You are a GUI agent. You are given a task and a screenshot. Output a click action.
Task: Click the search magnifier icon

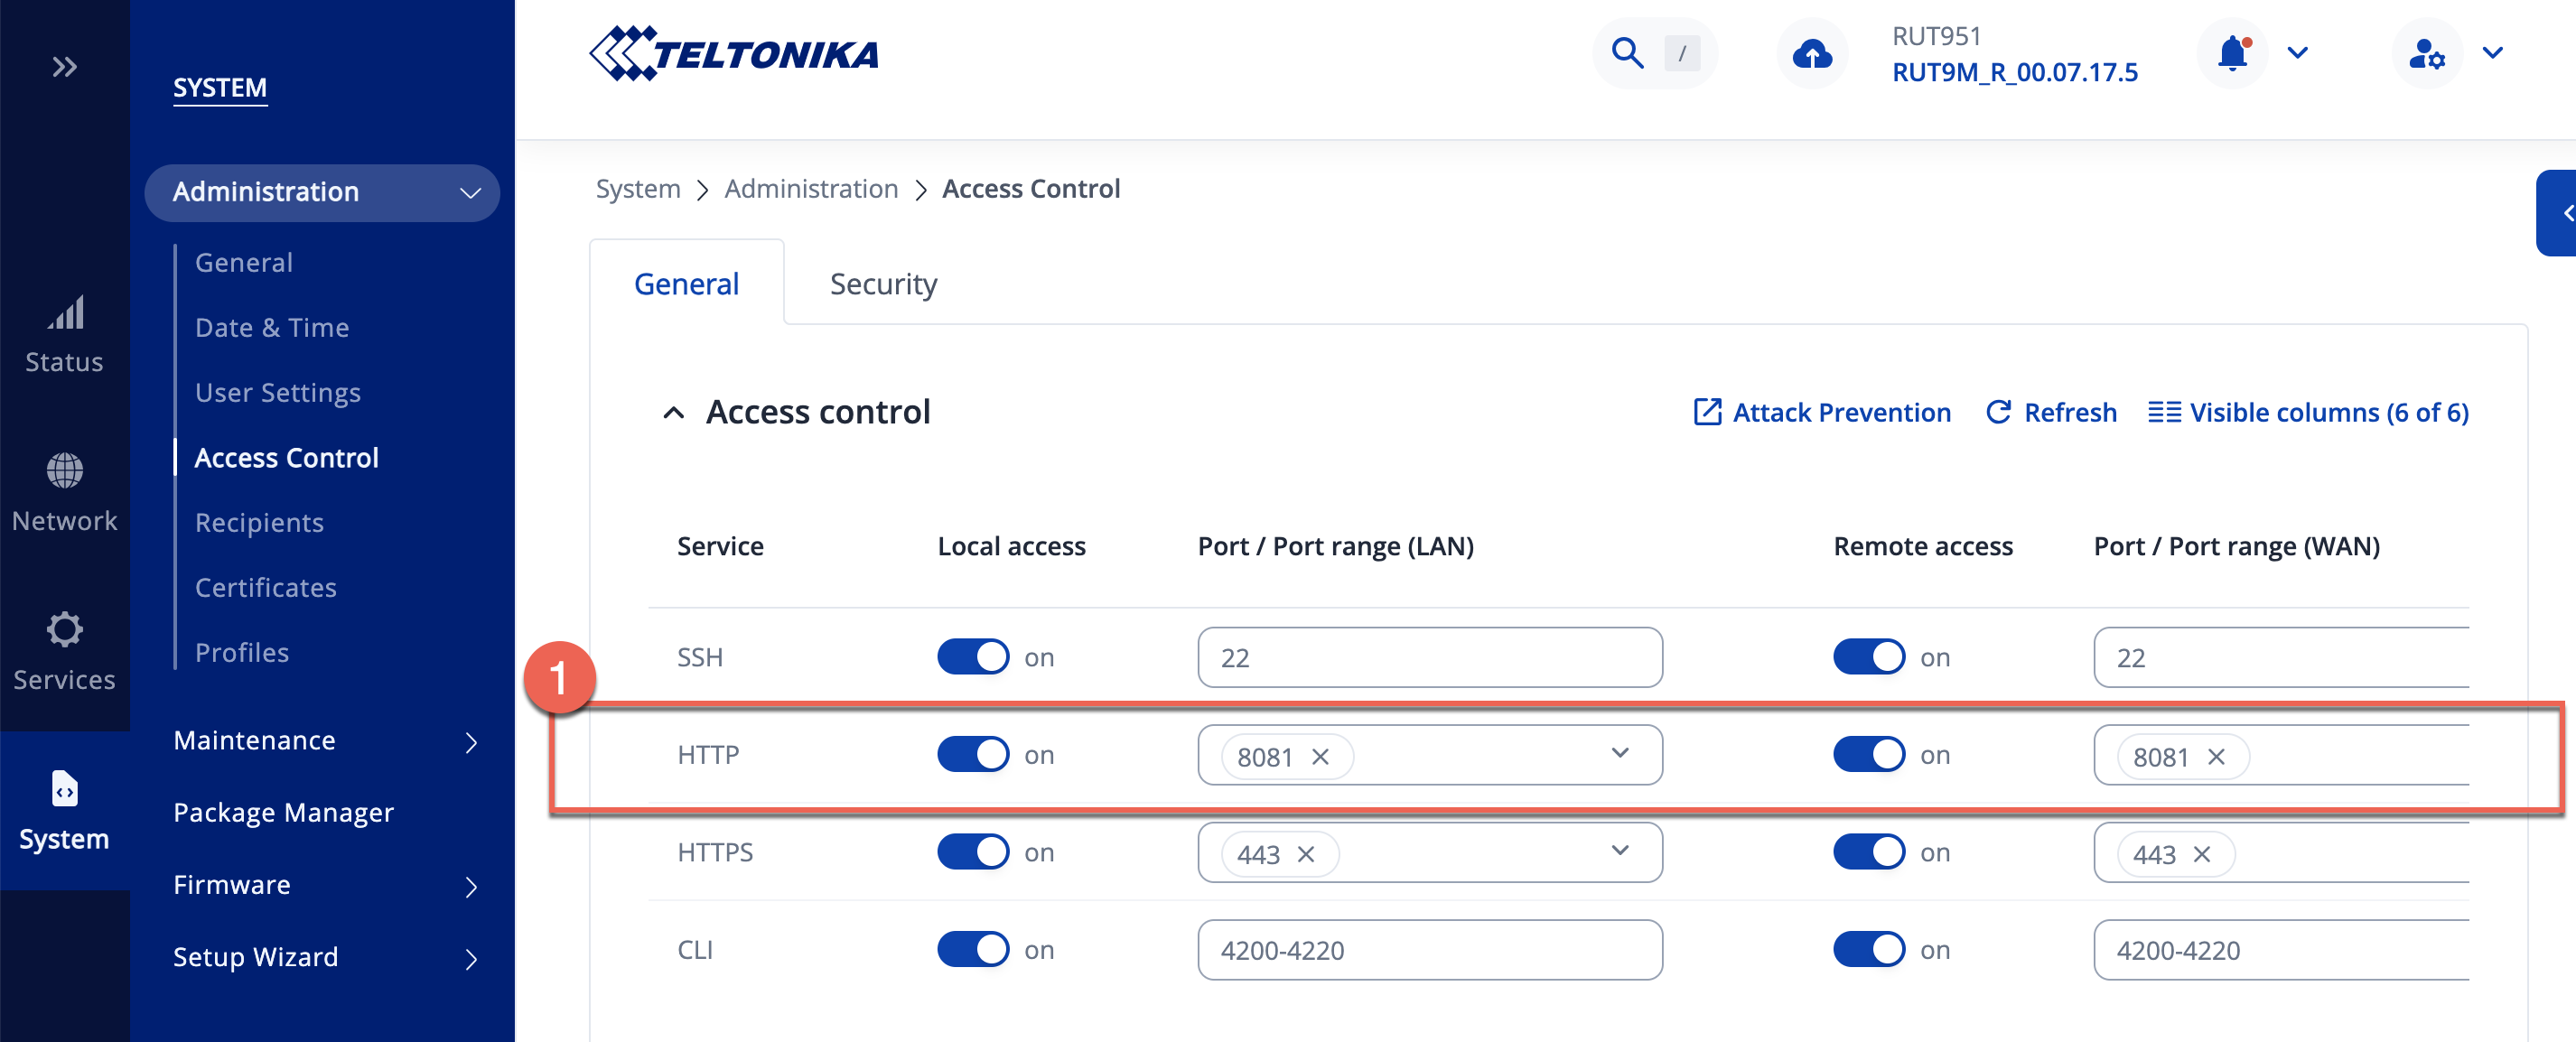[x=1627, y=53]
